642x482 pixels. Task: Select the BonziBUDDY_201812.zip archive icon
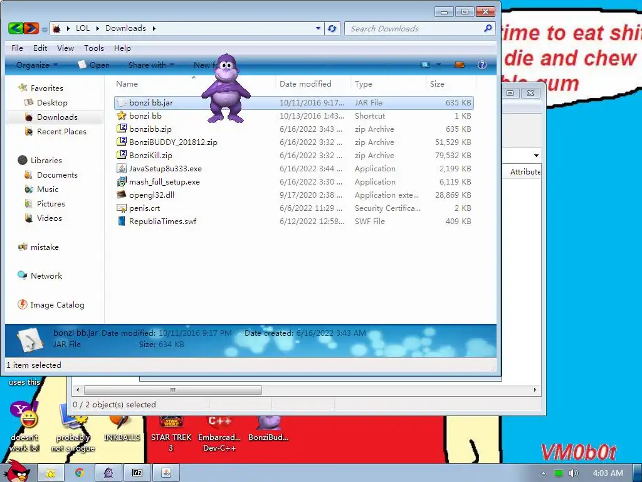pyautogui.click(x=122, y=142)
